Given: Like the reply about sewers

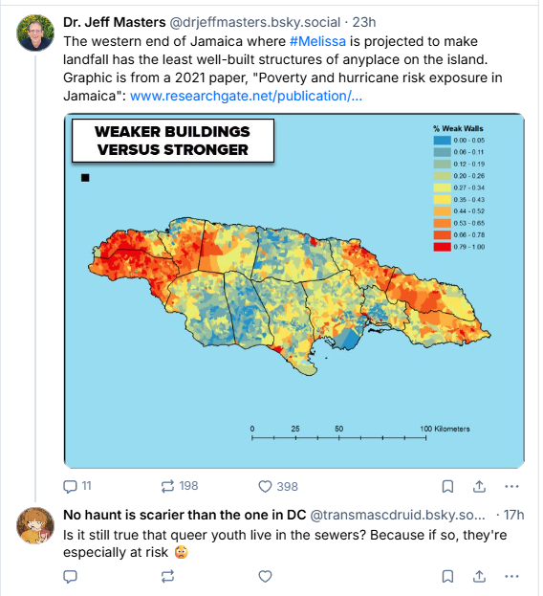Looking at the screenshot, I should click(x=265, y=576).
